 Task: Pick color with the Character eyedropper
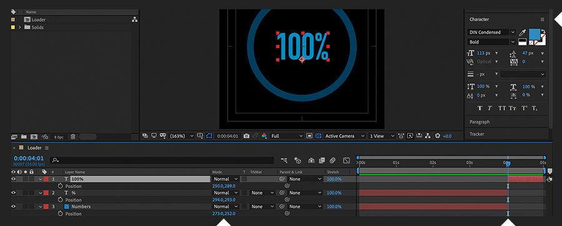coord(522,32)
